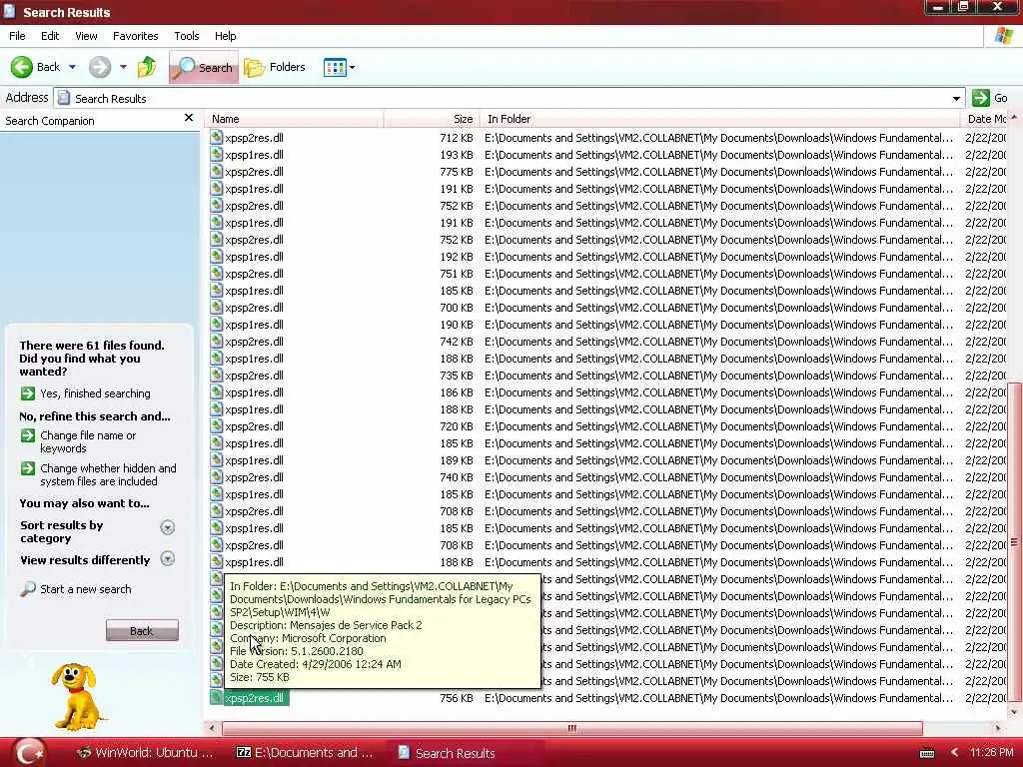Click file icon of the 189 KB row
The width and height of the screenshot is (1023, 767).
(217, 459)
